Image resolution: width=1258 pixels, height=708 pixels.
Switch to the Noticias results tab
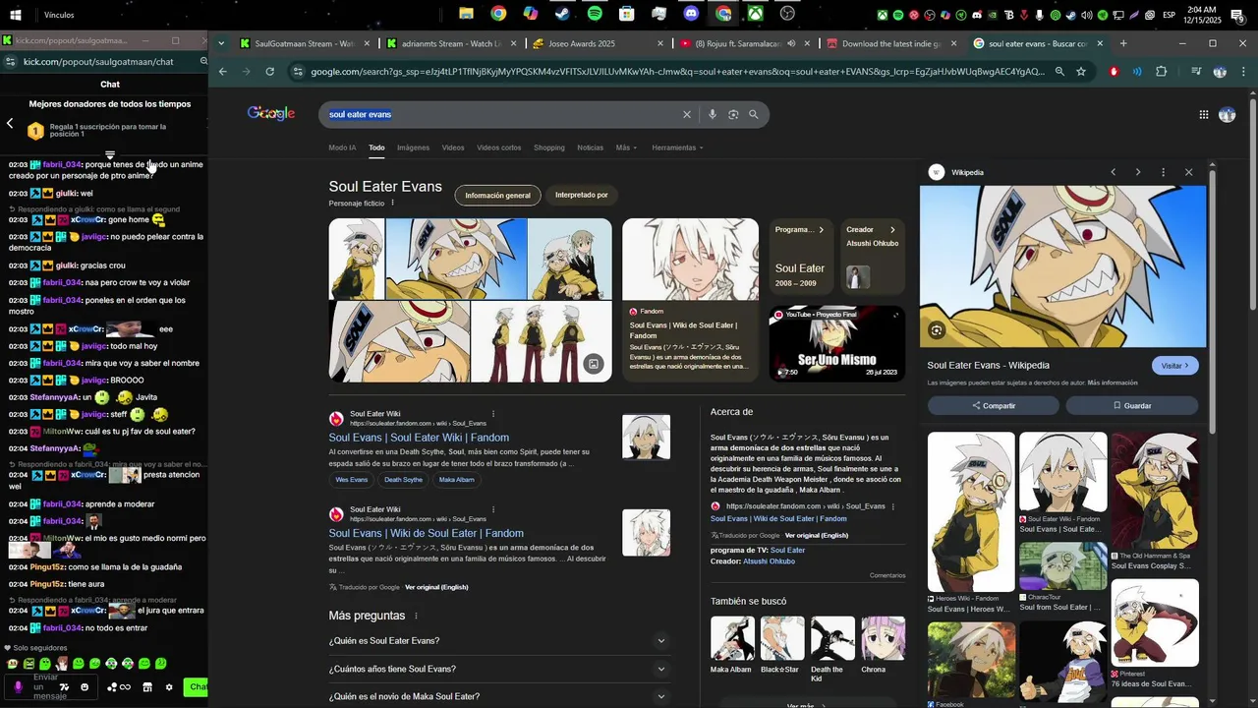click(591, 147)
